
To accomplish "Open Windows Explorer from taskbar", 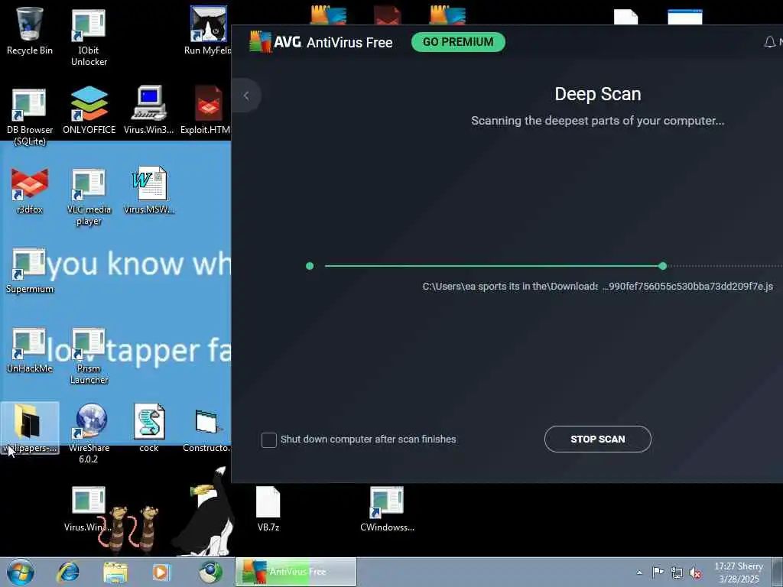I will 115,572.
